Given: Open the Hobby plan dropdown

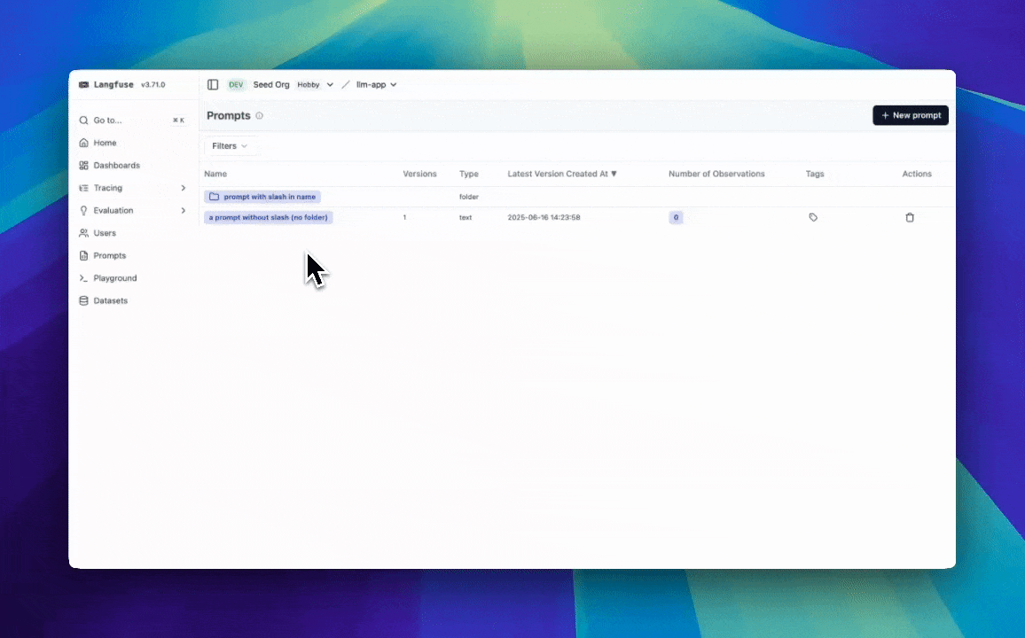Looking at the screenshot, I should point(315,84).
